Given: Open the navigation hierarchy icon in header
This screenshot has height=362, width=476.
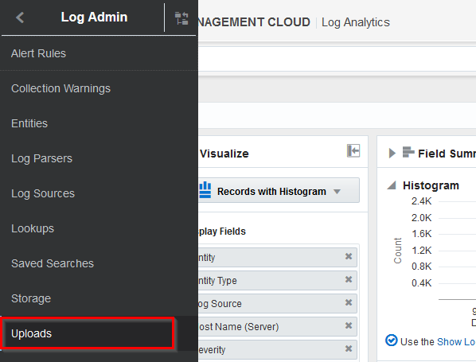Looking at the screenshot, I should [181, 18].
